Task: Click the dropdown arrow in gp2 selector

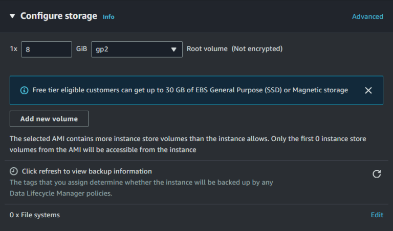Action: click(x=173, y=49)
